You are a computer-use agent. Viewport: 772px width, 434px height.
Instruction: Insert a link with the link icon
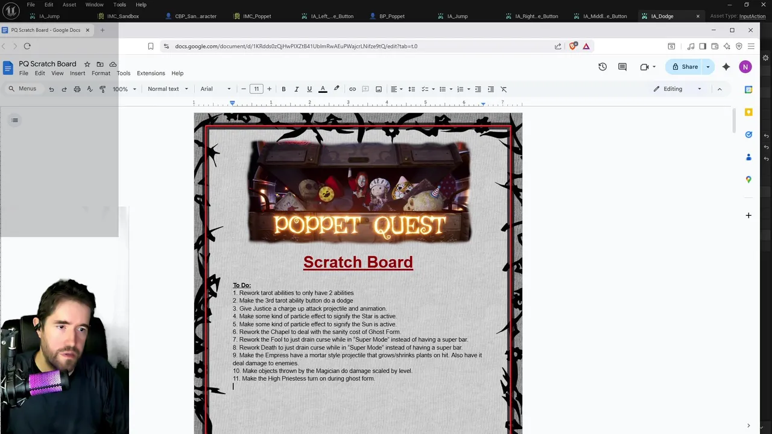[x=352, y=89]
